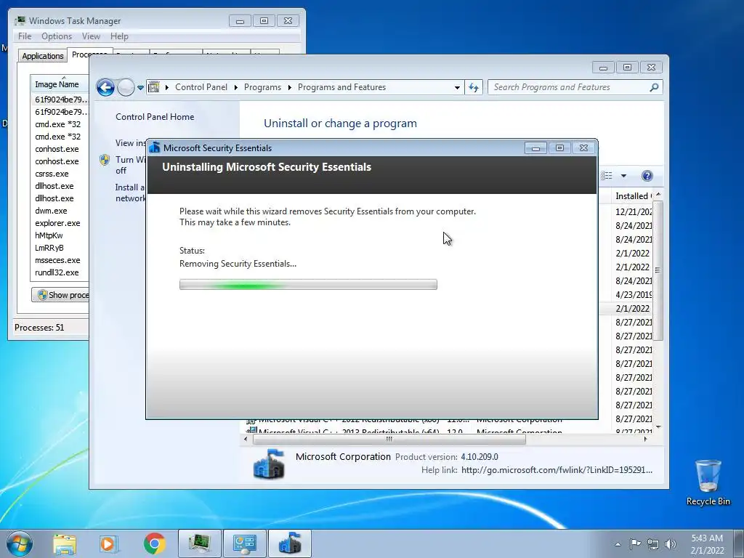The height and width of the screenshot is (558, 744).
Task: Click Security Essentials title bar icon
Action: [154, 147]
